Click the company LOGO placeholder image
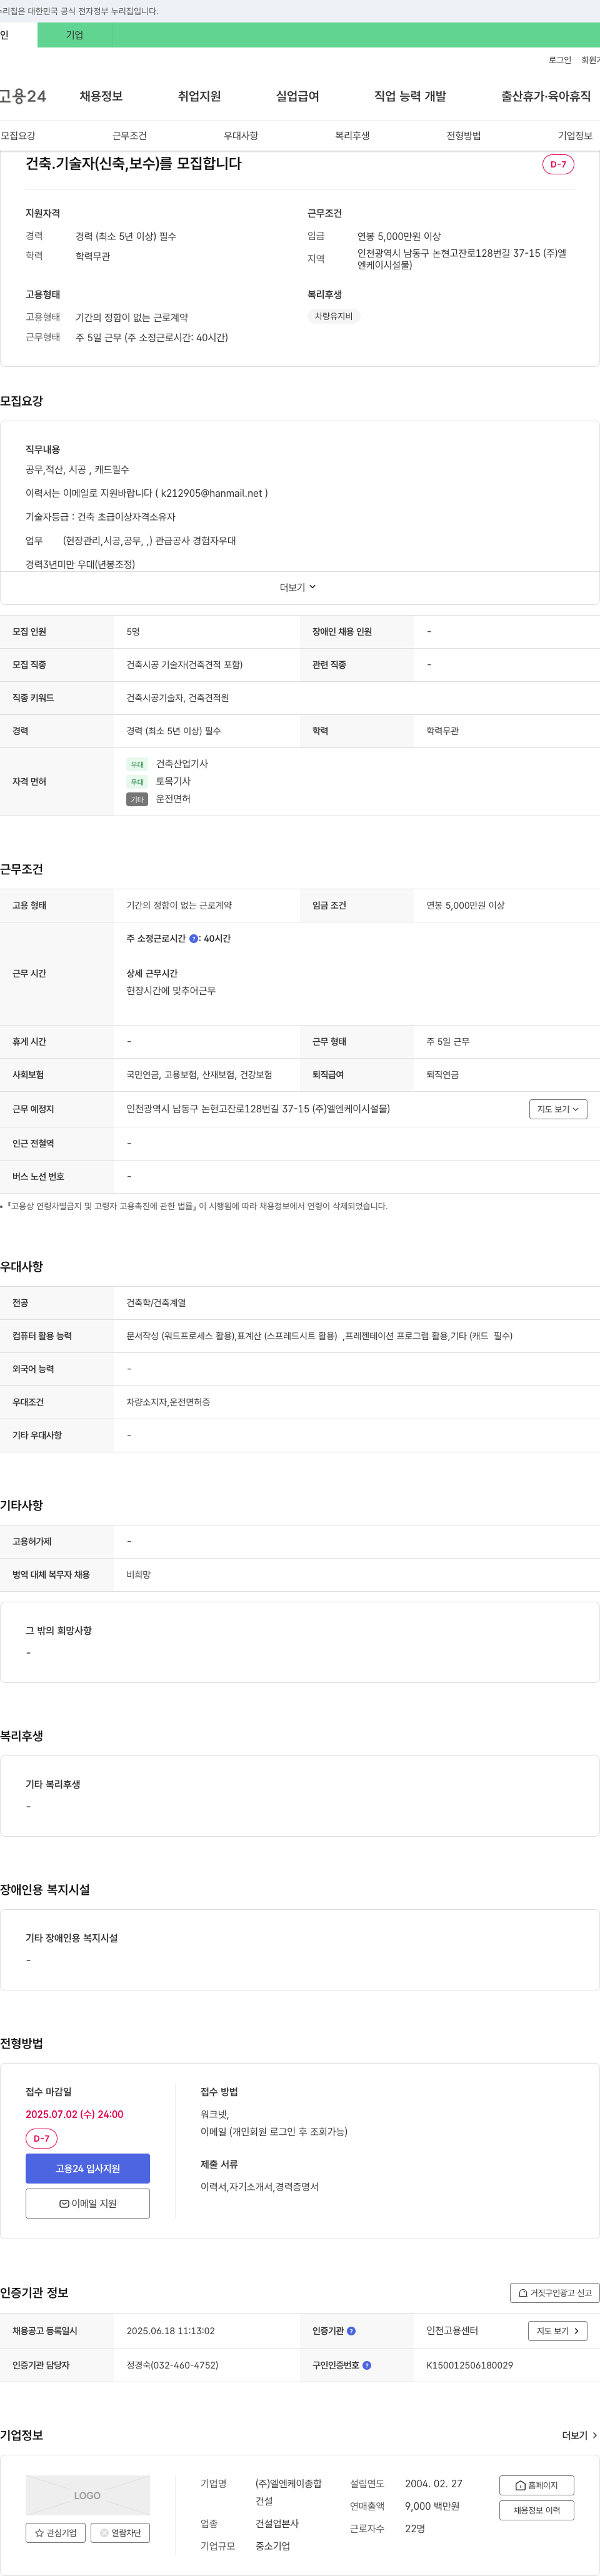This screenshot has height=2576, width=600. point(88,2495)
